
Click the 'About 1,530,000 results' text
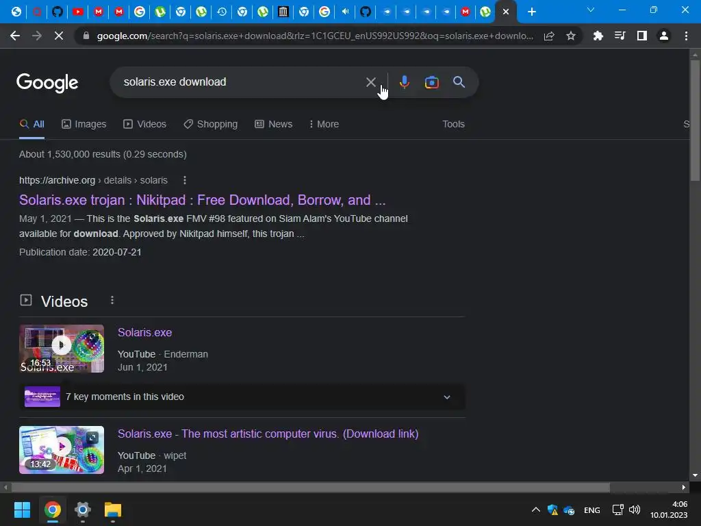click(x=103, y=154)
